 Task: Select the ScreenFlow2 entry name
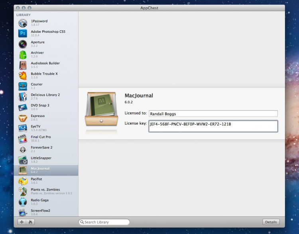pyautogui.click(x=40, y=210)
